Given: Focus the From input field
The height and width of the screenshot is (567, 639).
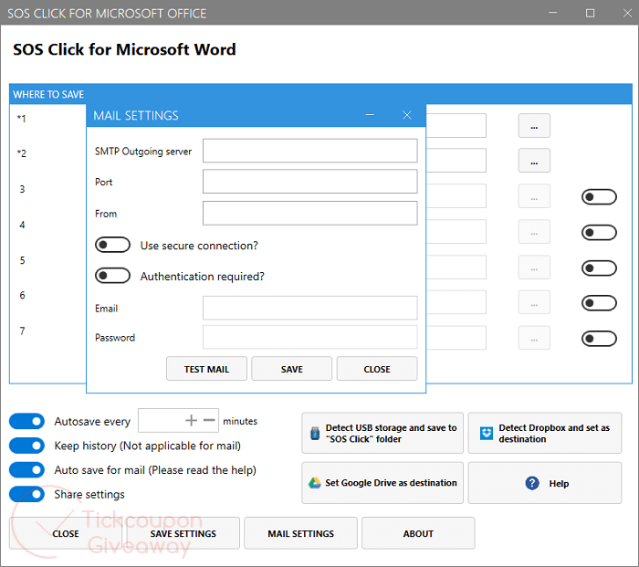Looking at the screenshot, I should [x=310, y=213].
